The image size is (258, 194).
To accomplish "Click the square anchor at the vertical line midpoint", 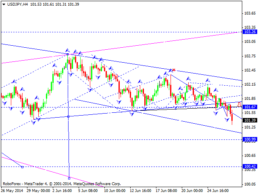I will pyautogui.click(x=68, y=116).
